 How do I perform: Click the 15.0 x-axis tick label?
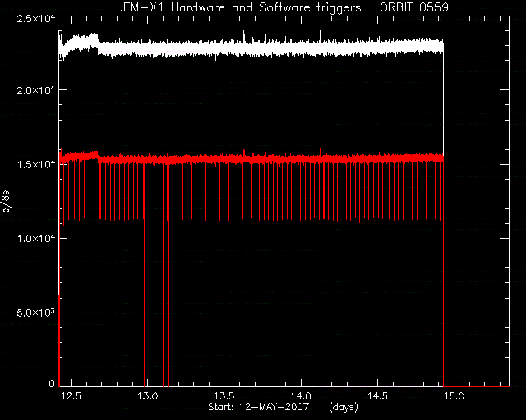pos(454,396)
